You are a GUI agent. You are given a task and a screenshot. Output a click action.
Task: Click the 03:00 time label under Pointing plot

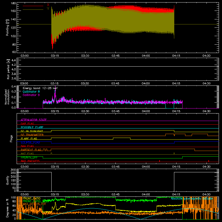[x=25, y=56]
